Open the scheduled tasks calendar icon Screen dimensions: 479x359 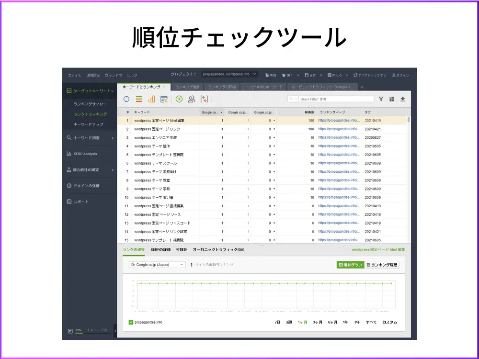click(x=164, y=99)
